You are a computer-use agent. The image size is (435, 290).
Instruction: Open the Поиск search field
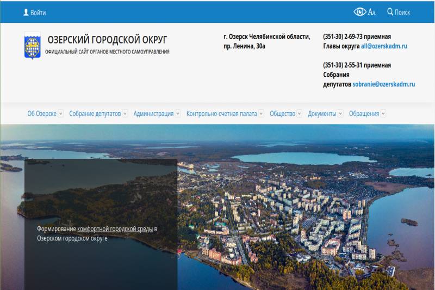tap(402, 13)
